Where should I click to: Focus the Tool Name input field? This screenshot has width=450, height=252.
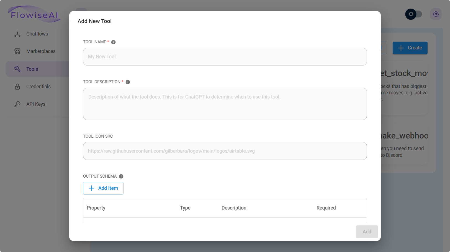pos(225,57)
